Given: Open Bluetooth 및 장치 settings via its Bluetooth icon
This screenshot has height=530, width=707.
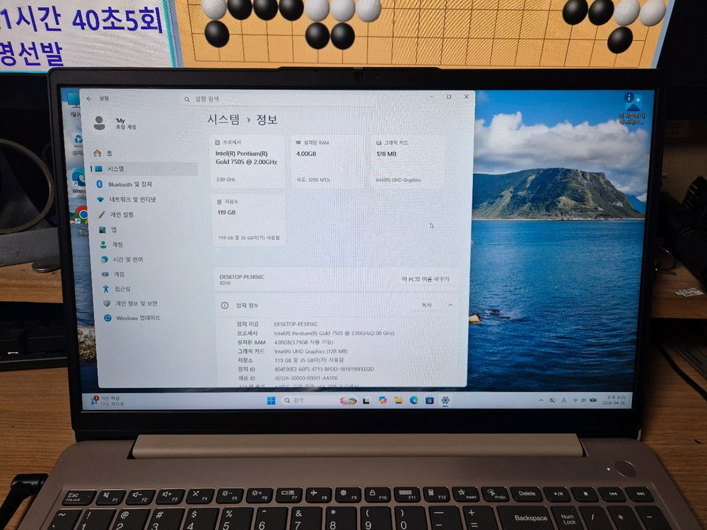Looking at the screenshot, I should click(98, 184).
